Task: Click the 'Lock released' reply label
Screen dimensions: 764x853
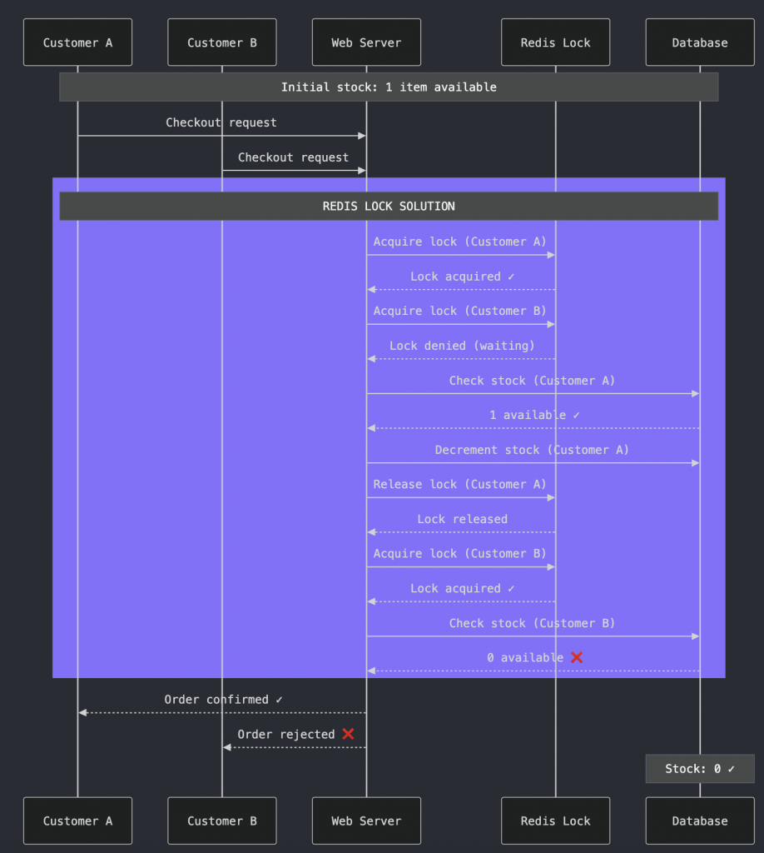Action: click(x=463, y=519)
